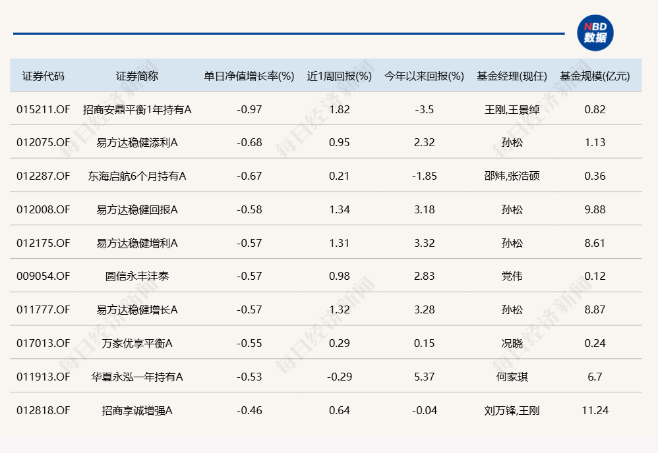Click fund size value 0.12
Viewport: 658px width, 453px height.
(595, 276)
